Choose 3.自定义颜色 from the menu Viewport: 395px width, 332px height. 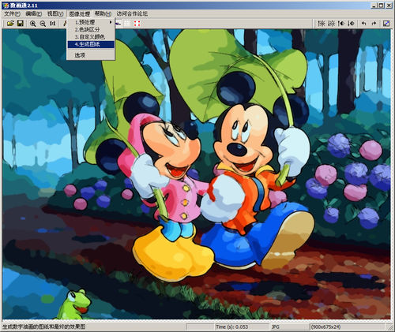coord(91,37)
